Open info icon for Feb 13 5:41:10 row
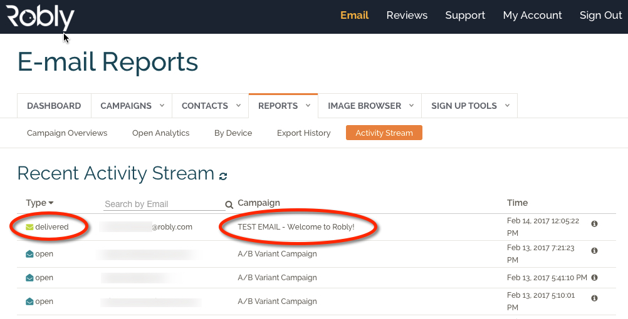This screenshot has width=628, height=319. point(594,278)
